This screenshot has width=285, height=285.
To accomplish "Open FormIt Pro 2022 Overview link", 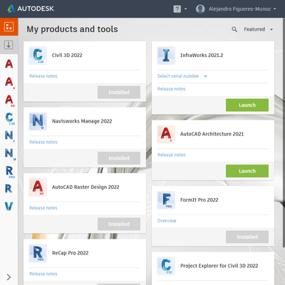I will [167, 221].
